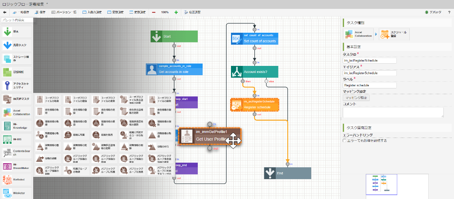Select 所属組織の取得 task in palette
454x199 pixels.
pos(48,135)
